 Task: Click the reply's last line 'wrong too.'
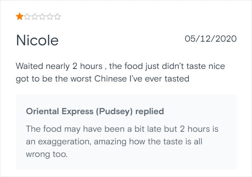coord(46,154)
